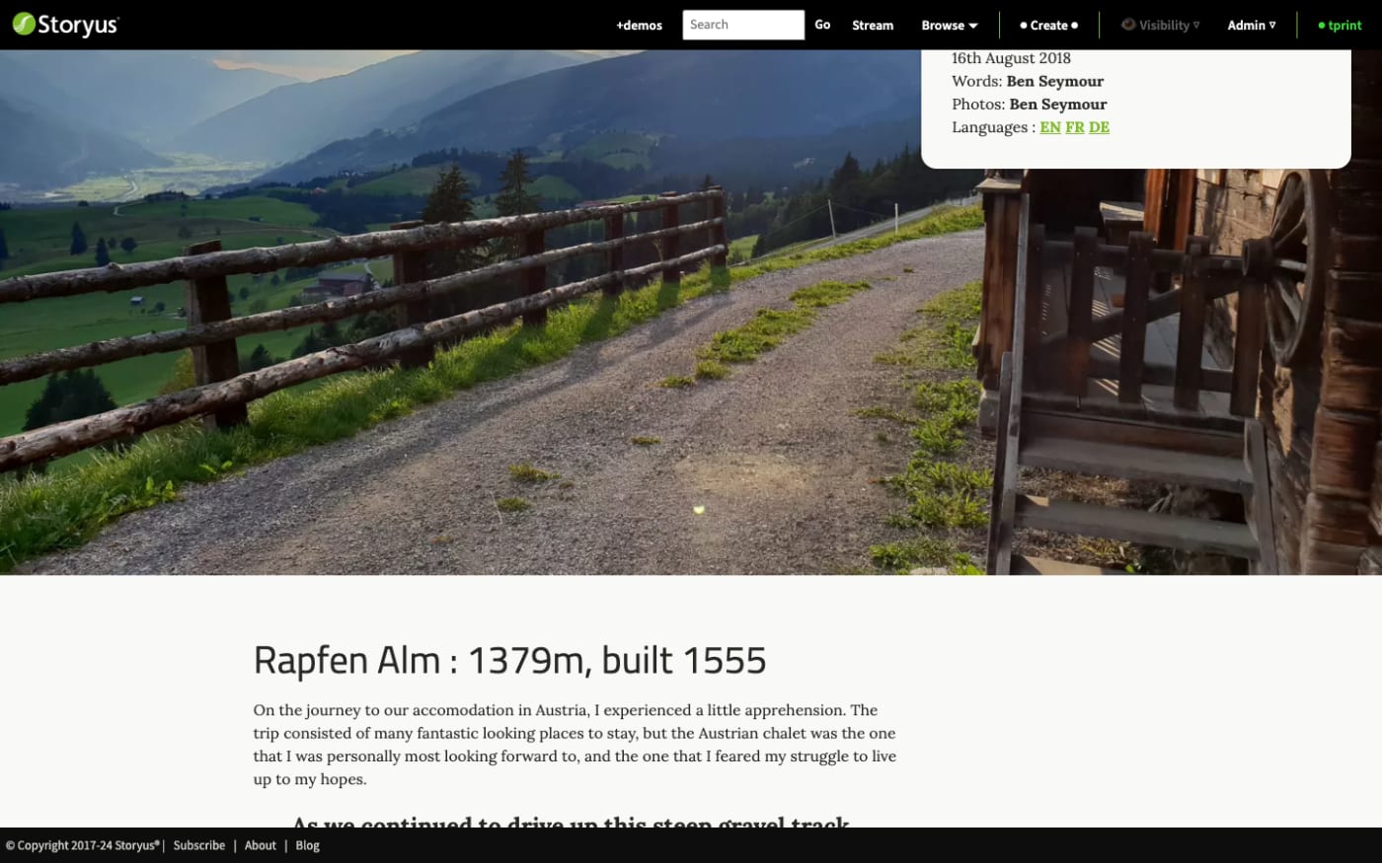Focus the Search input field

(743, 25)
